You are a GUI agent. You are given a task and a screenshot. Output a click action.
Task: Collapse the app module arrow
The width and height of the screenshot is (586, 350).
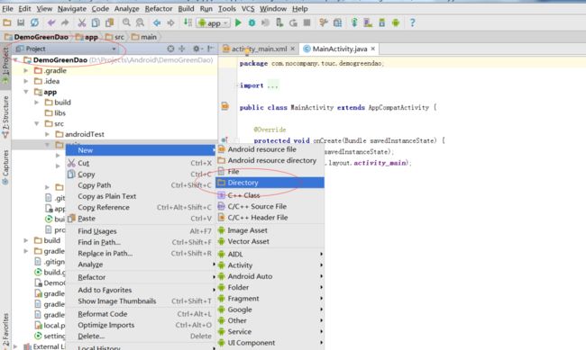[x=26, y=92]
